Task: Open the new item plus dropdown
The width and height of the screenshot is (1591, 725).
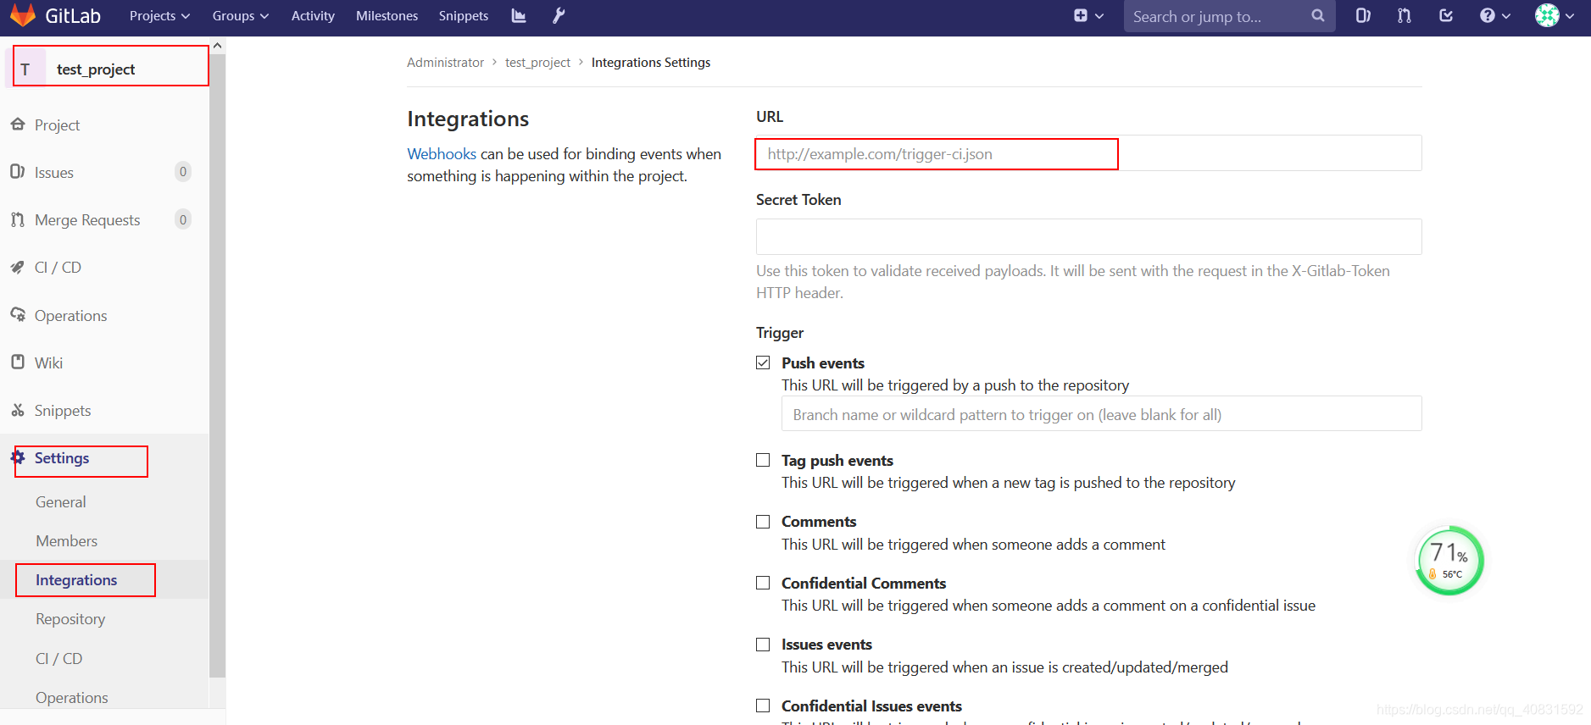Action: [1088, 15]
